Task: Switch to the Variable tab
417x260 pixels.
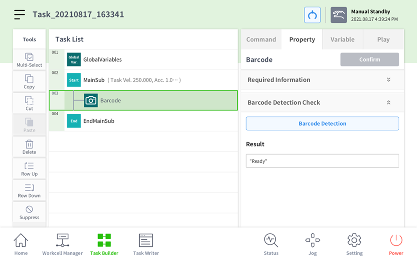Action: 342,39
